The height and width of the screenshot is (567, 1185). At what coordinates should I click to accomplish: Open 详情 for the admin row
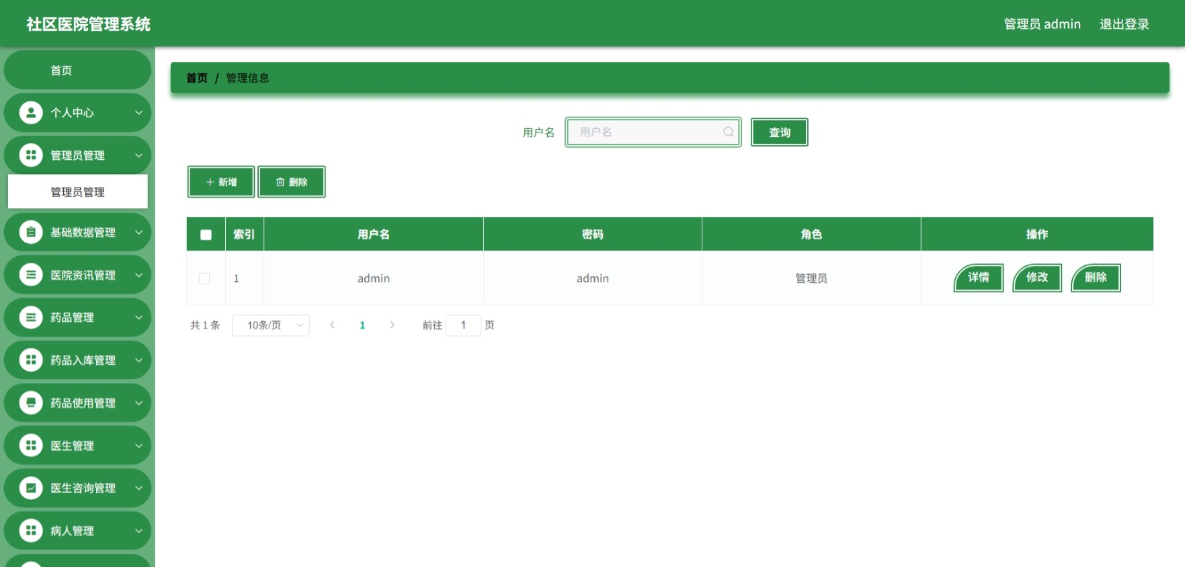pos(979,277)
